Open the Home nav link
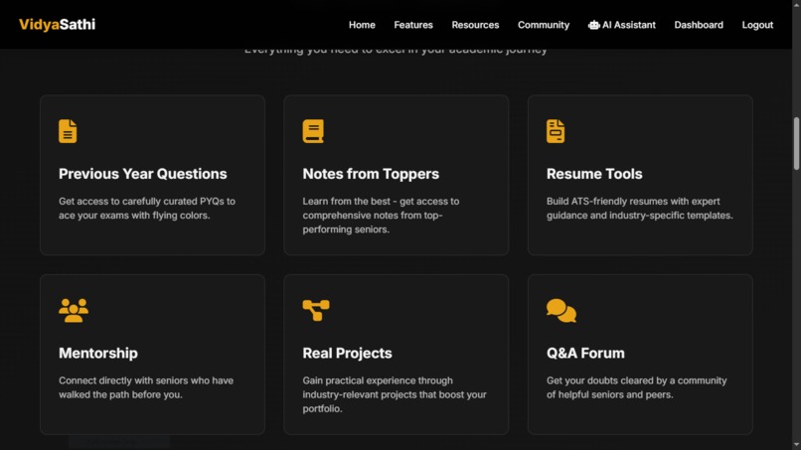The height and width of the screenshot is (450, 801). point(362,25)
